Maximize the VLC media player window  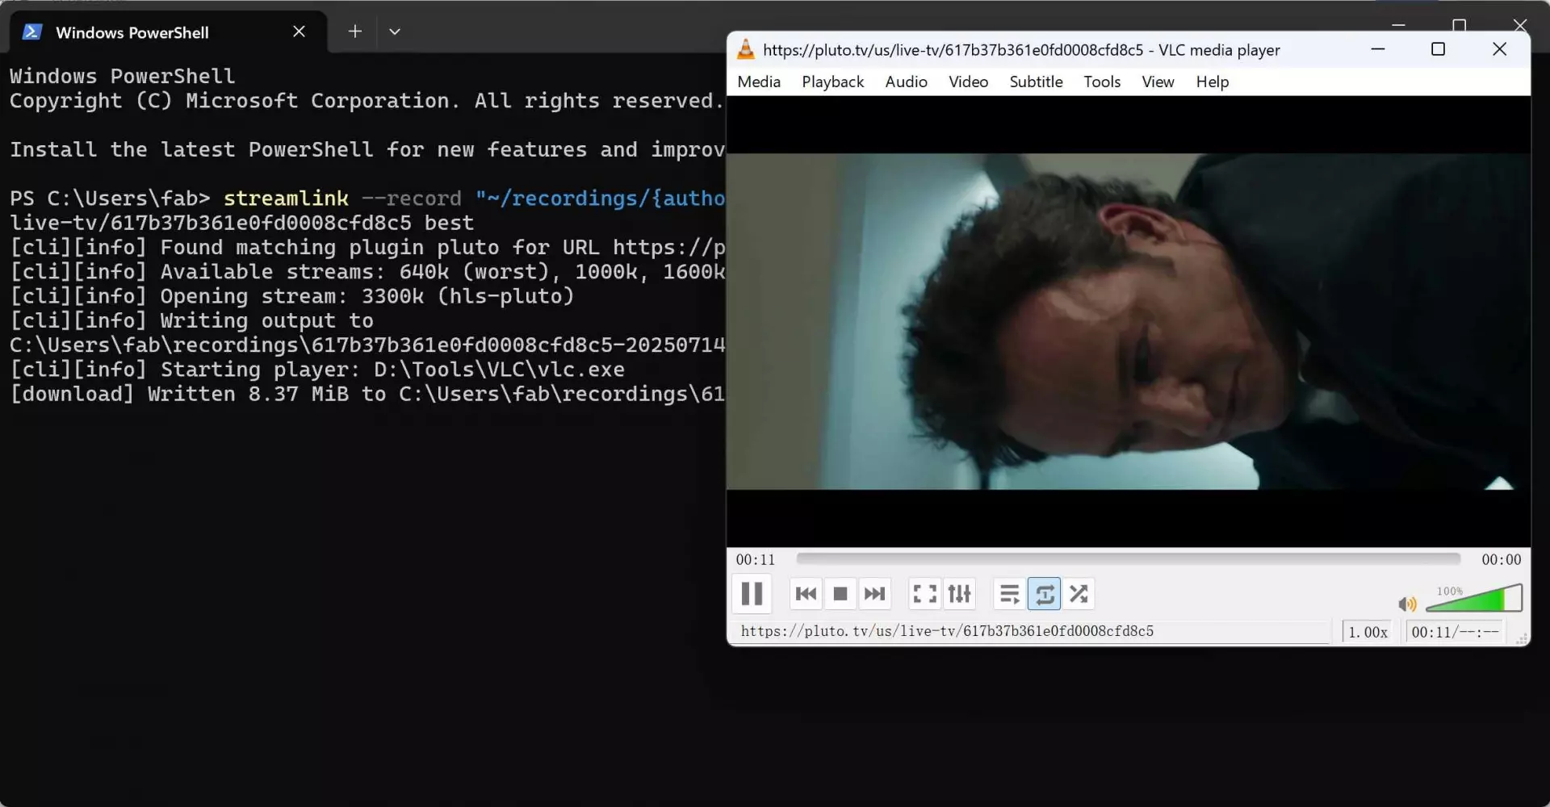click(1438, 49)
